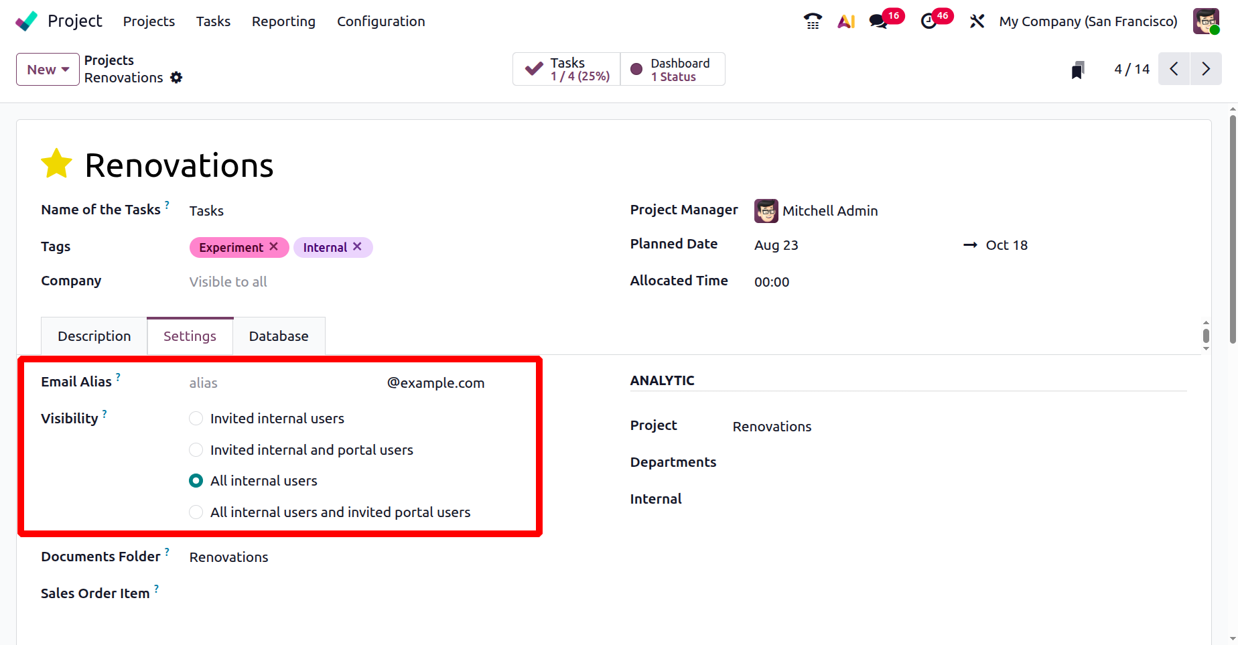Open the activities clock icon

coord(929,21)
